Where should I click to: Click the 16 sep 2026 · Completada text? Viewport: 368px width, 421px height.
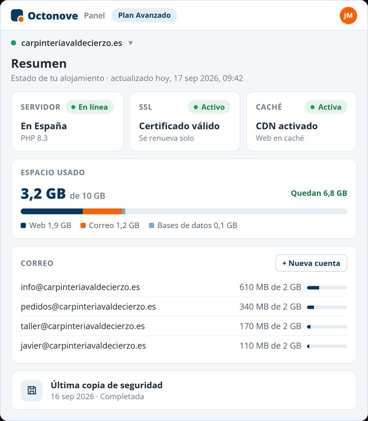(98, 397)
